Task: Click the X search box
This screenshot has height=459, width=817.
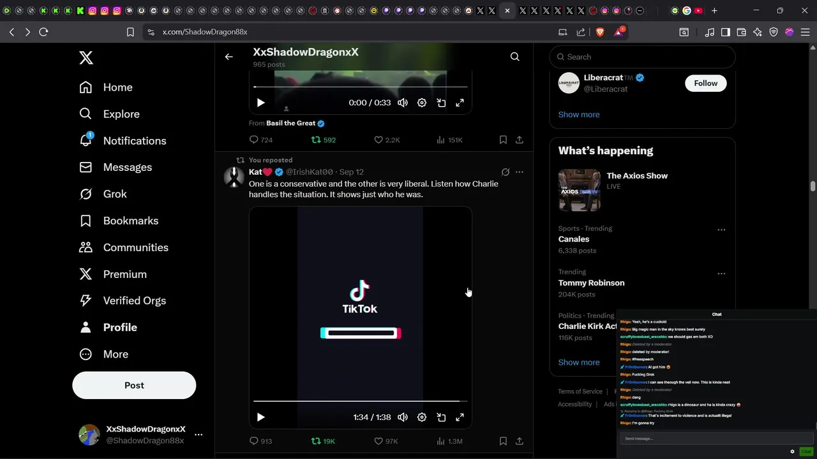Action: coord(642,57)
